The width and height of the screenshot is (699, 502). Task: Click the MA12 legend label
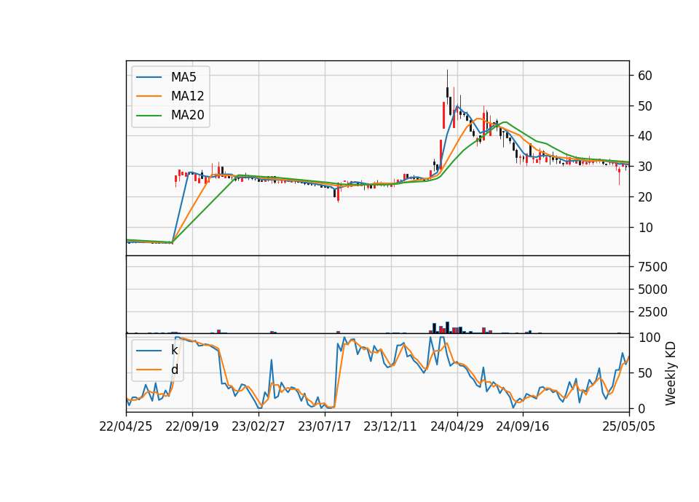pos(187,96)
